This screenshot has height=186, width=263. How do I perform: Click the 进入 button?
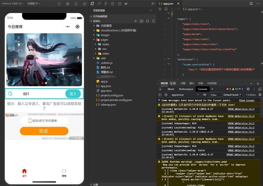coord(73,94)
